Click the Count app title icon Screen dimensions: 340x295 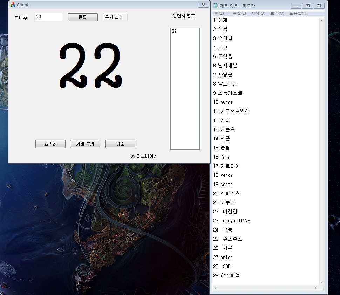[x=12, y=5]
